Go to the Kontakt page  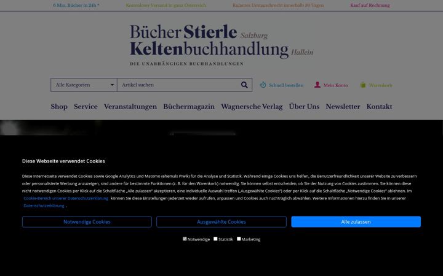(x=379, y=107)
